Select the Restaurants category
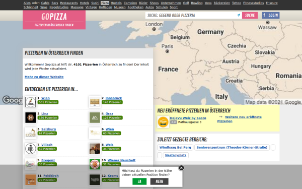Screen dimensions: 302x189 tap(69, 3)
